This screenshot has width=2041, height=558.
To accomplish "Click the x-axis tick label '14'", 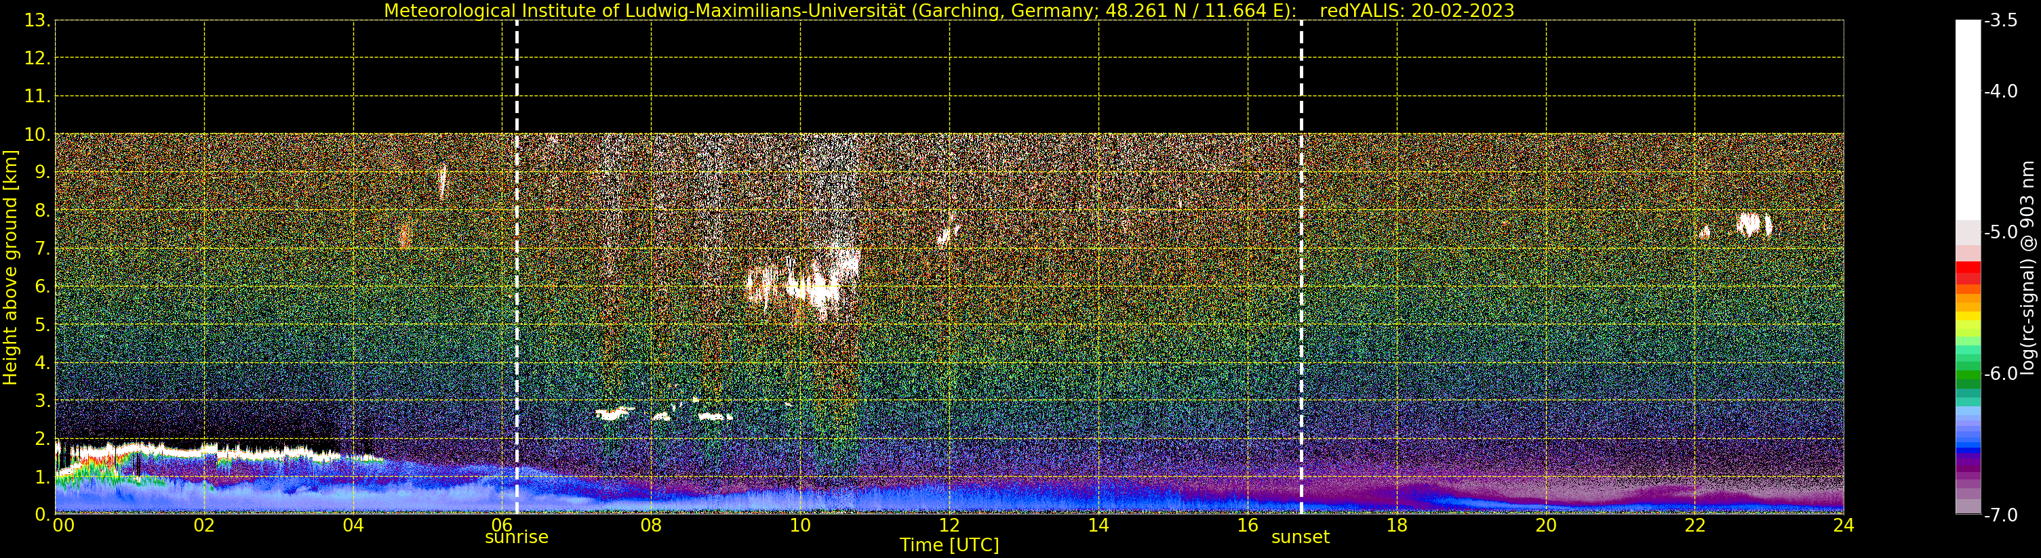I will 1098,525.
